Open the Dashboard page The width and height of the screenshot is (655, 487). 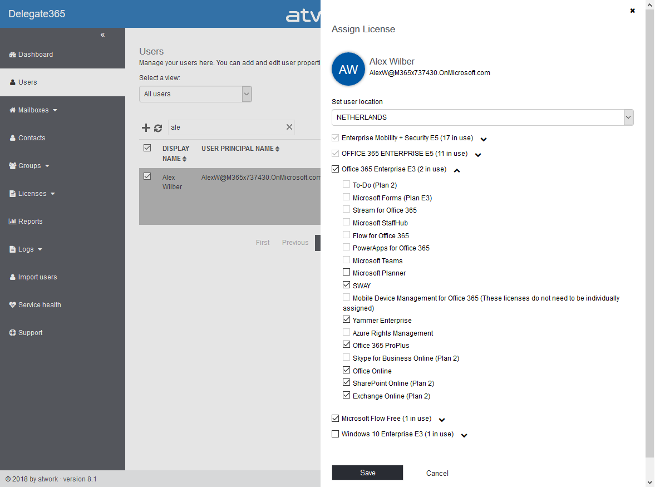tap(36, 55)
